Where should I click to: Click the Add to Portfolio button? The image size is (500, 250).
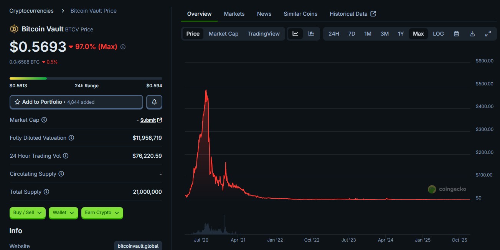(x=76, y=102)
